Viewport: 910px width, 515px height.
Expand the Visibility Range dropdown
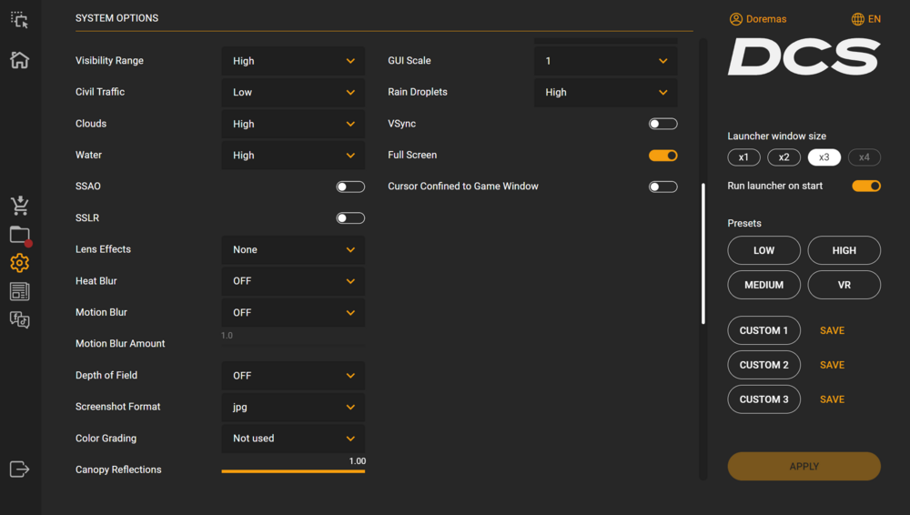click(x=293, y=61)
